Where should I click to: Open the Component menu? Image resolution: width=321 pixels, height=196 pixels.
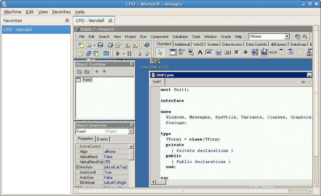159,37
